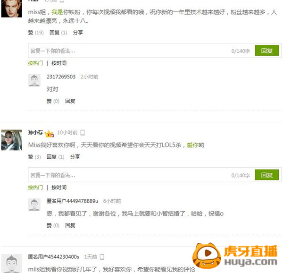Open avatar of 匿名用户4544230400s
Image resolution: width=283 pixels, height=273 pixels.
[x=11, y=264]
